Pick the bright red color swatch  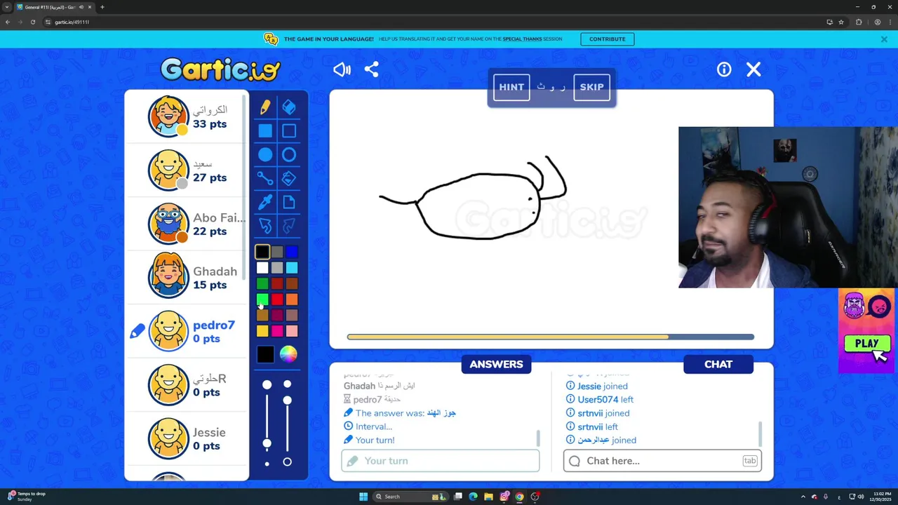coord(277,299)
